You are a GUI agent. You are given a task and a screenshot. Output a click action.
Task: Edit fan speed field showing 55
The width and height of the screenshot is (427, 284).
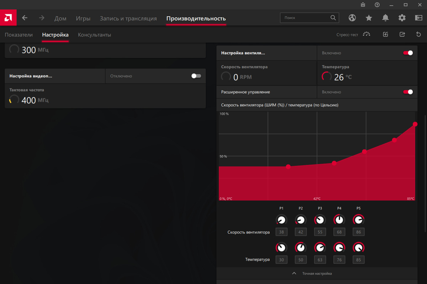(320, 232)
